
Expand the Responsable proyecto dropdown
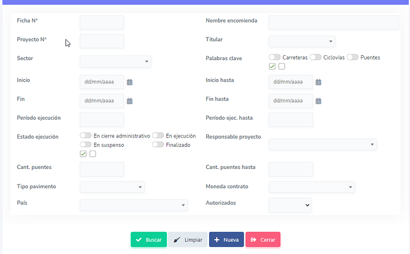(x=323, y=145)
